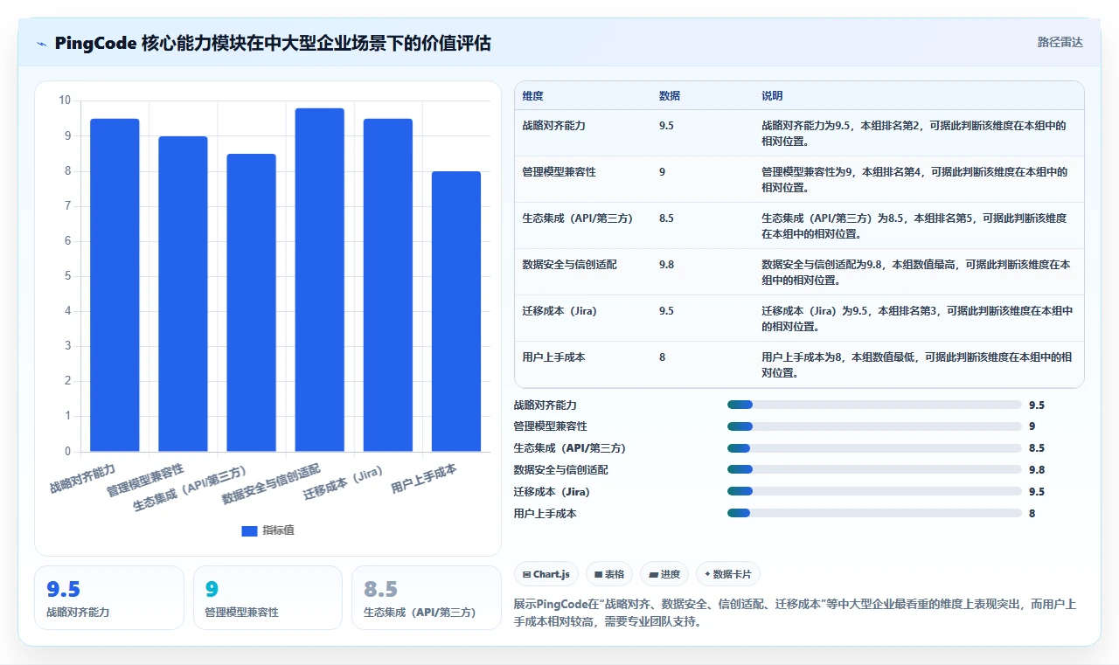Click the 9.8 value in table
Image resolution: width=1119 pixels, height=665 pixels.
(666, 265)
